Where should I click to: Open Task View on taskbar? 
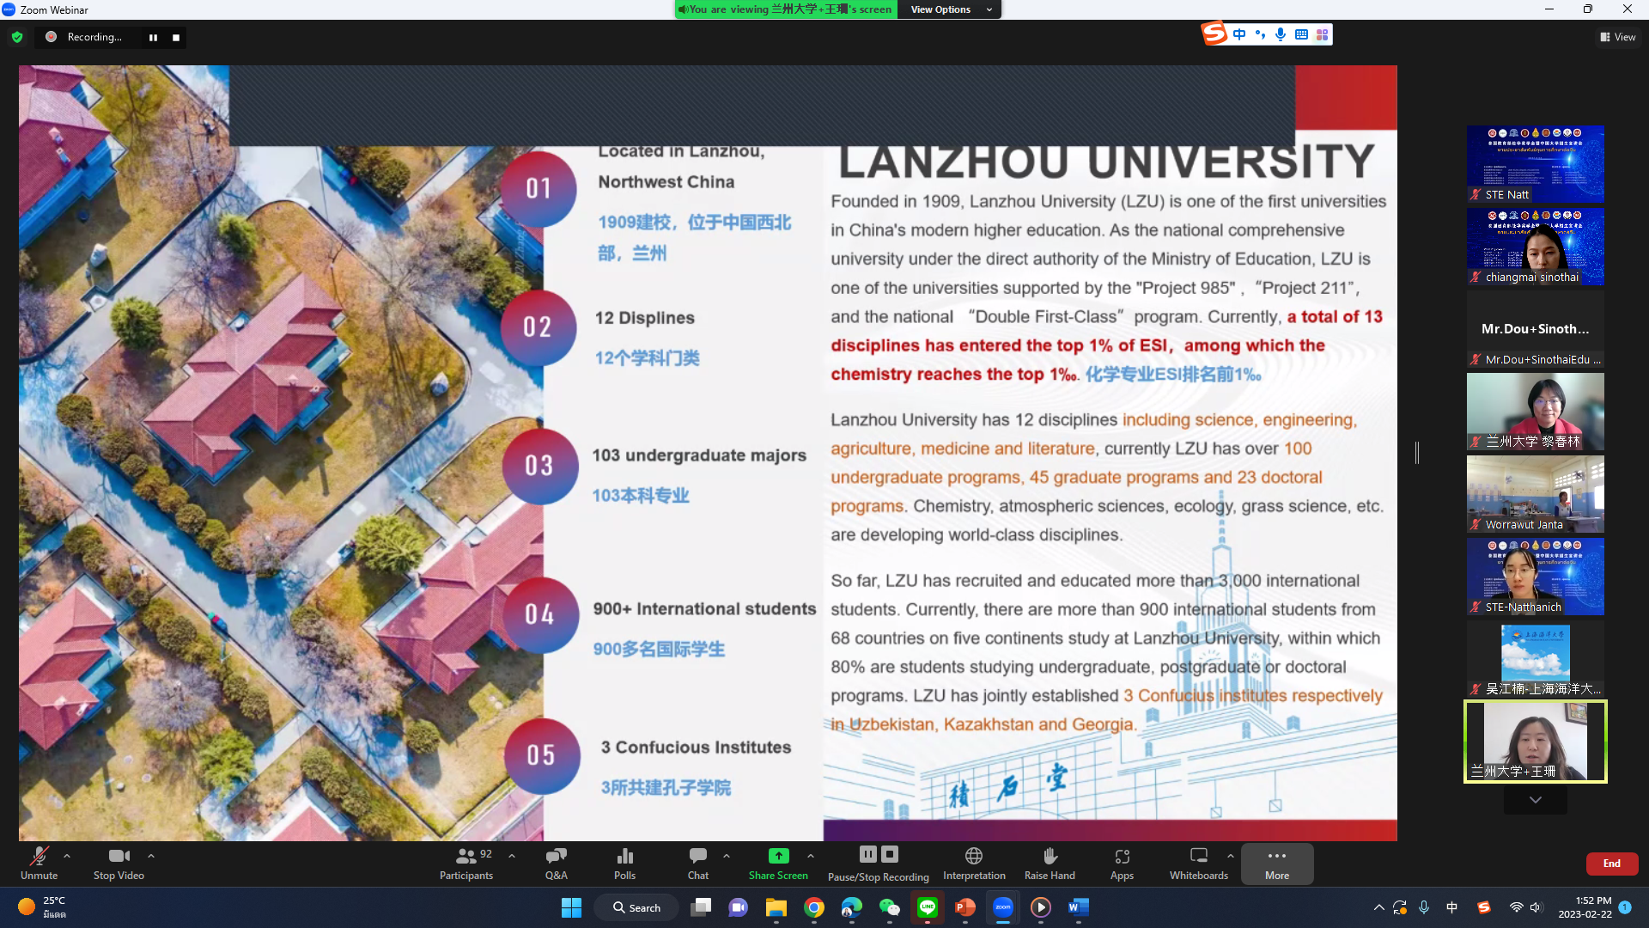coord(701,907)
